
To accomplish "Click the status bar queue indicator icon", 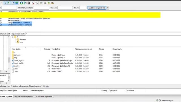I will (x=160, y=100).
